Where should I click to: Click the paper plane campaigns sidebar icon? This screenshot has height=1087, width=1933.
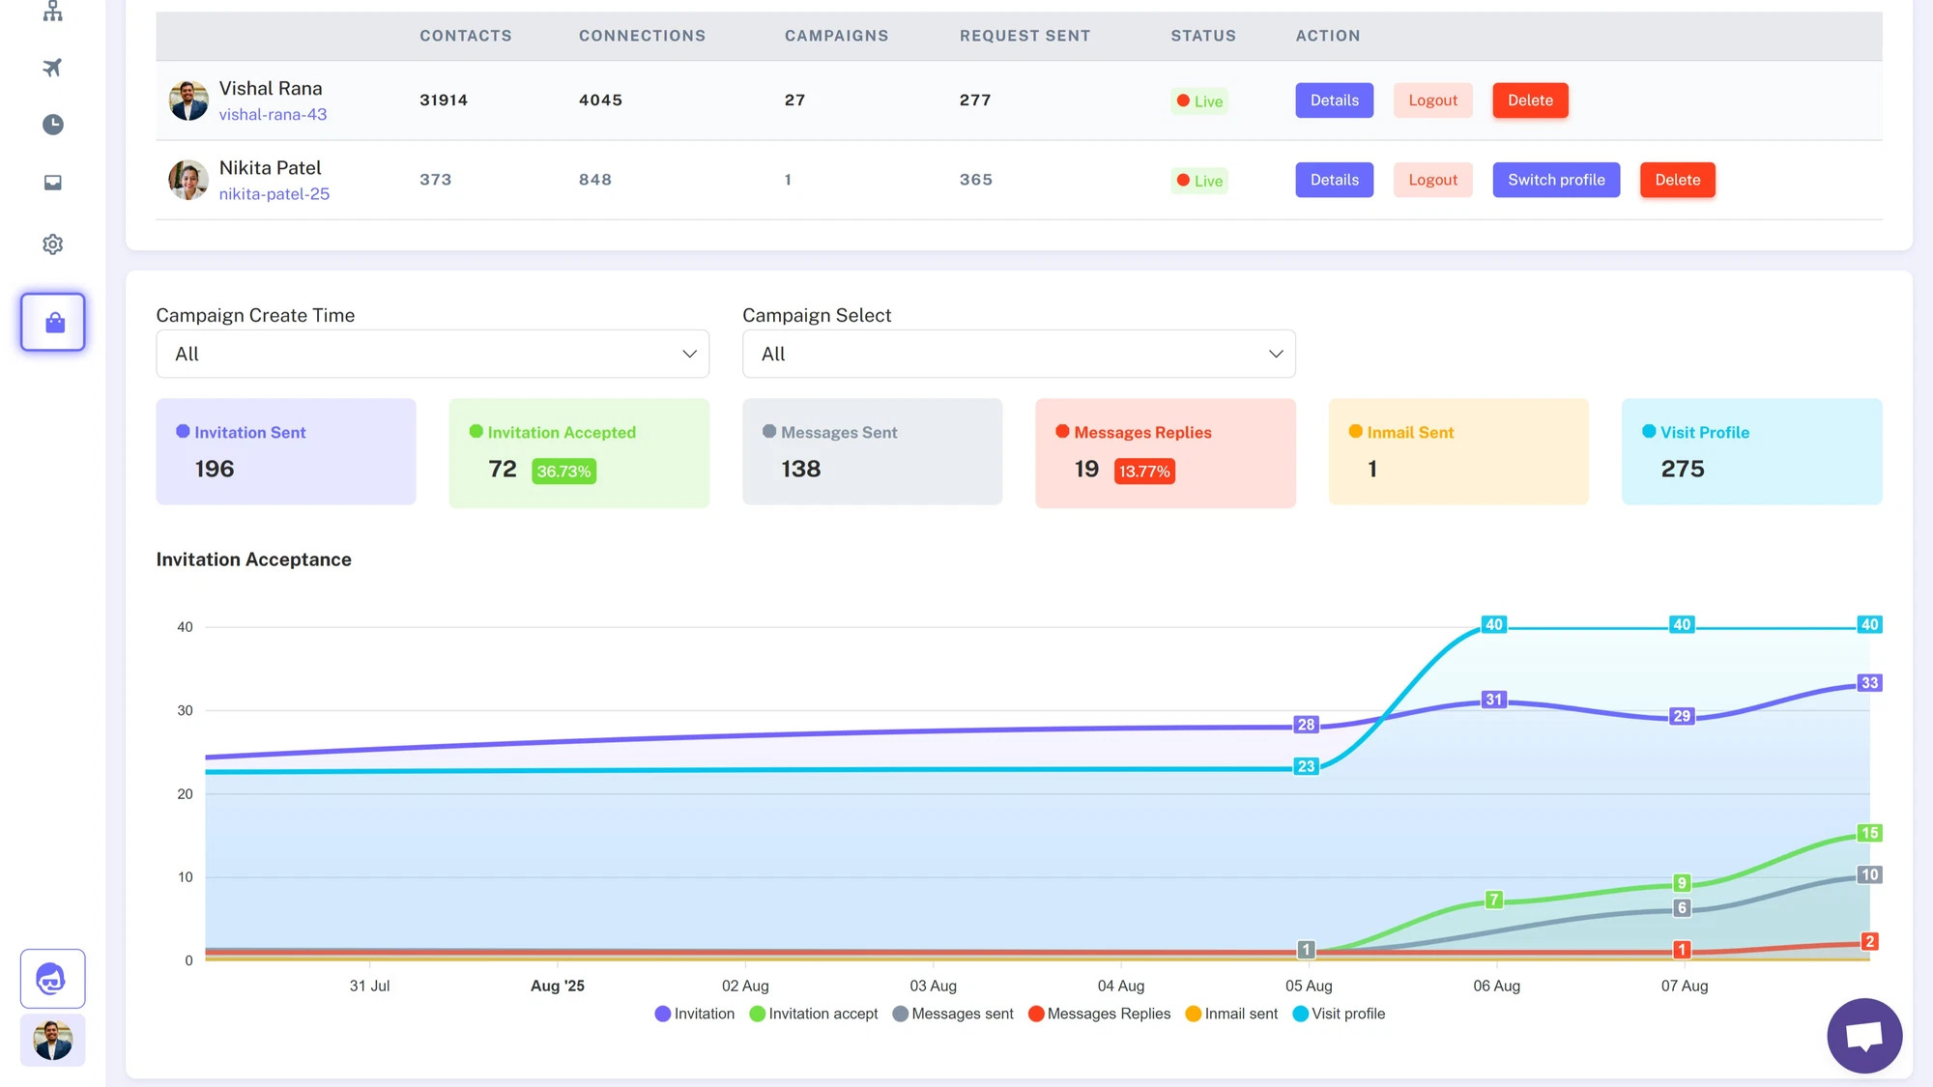click(x=52, y=68)
